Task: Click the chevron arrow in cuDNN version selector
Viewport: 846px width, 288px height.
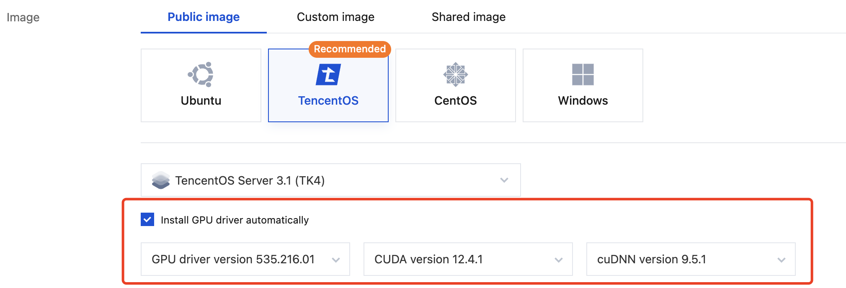Action: pyautogui.click(x=781, y=260)
